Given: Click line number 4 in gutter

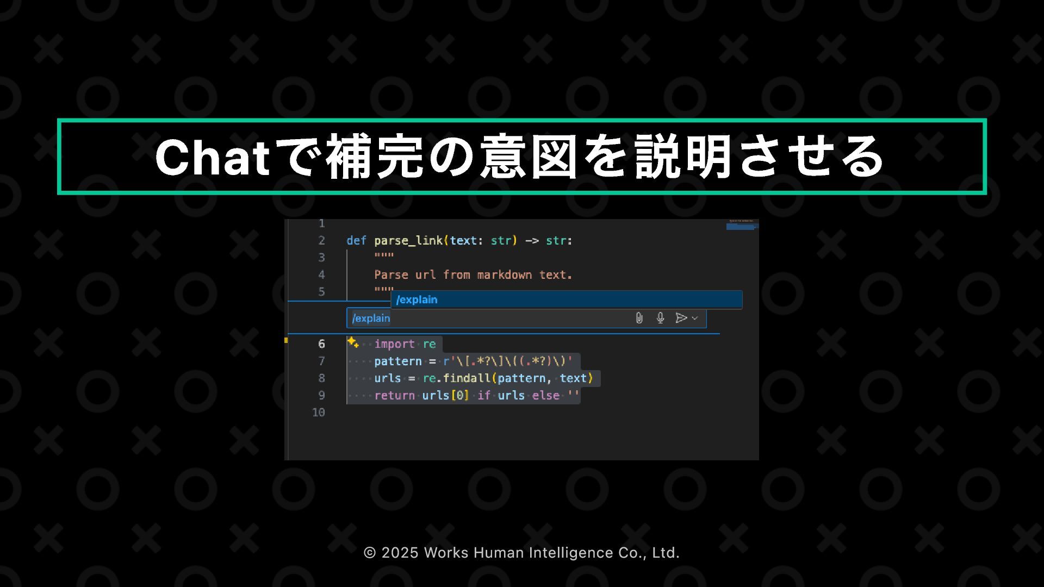Looking at the screenshot, I should (x=321, y=275).
